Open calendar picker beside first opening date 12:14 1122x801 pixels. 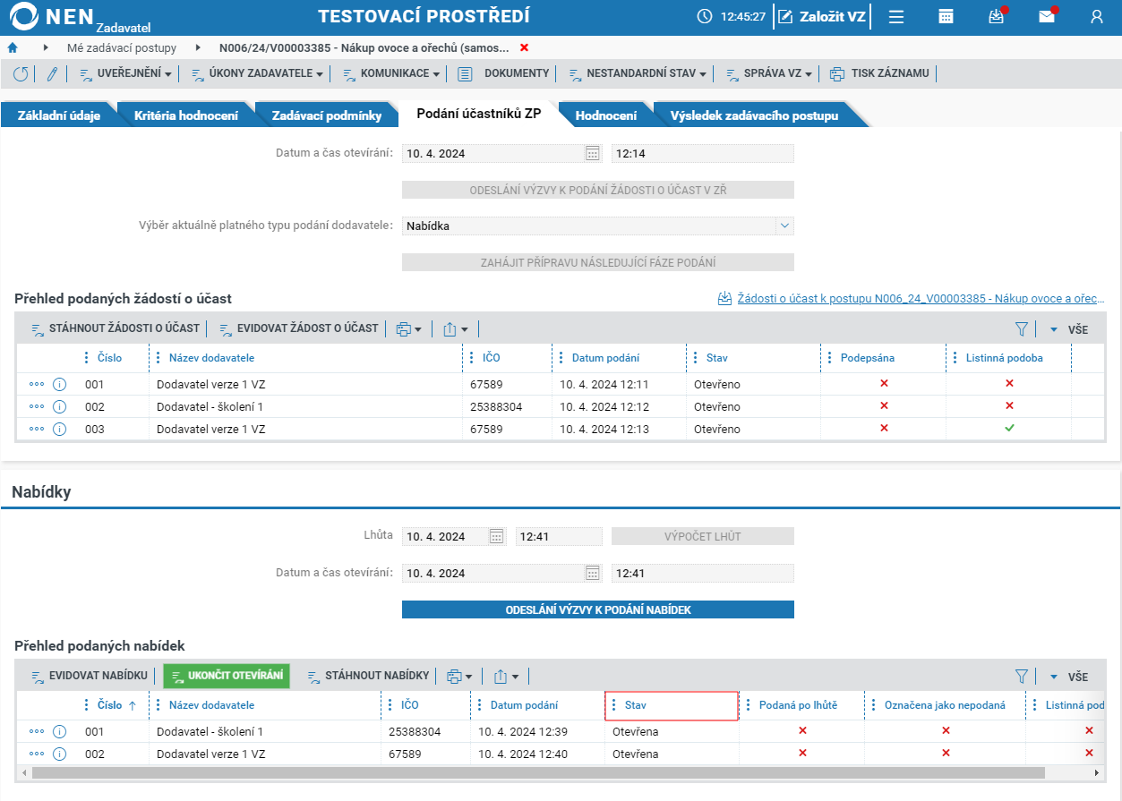(592, 153)
